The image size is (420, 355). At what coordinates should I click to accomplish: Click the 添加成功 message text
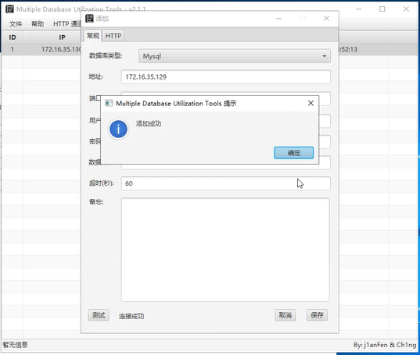(149, 124)
